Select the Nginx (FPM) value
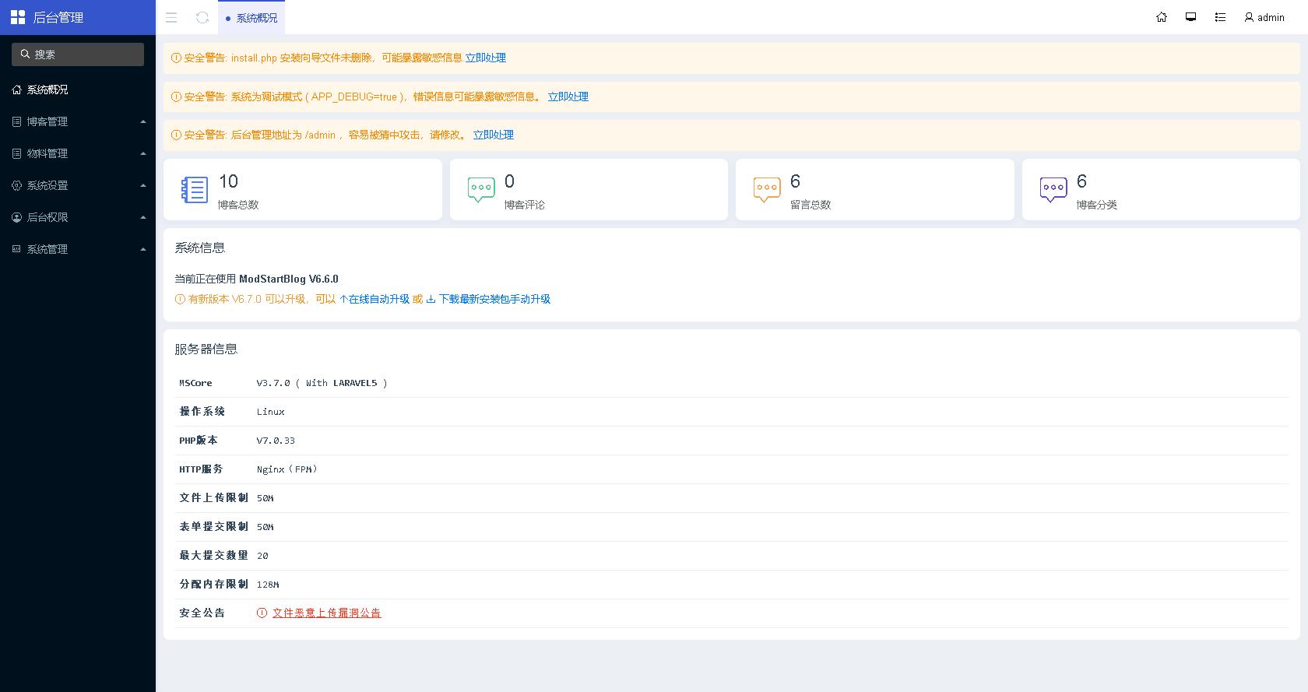Screen dimensions: 1308x692 (287, 469)
